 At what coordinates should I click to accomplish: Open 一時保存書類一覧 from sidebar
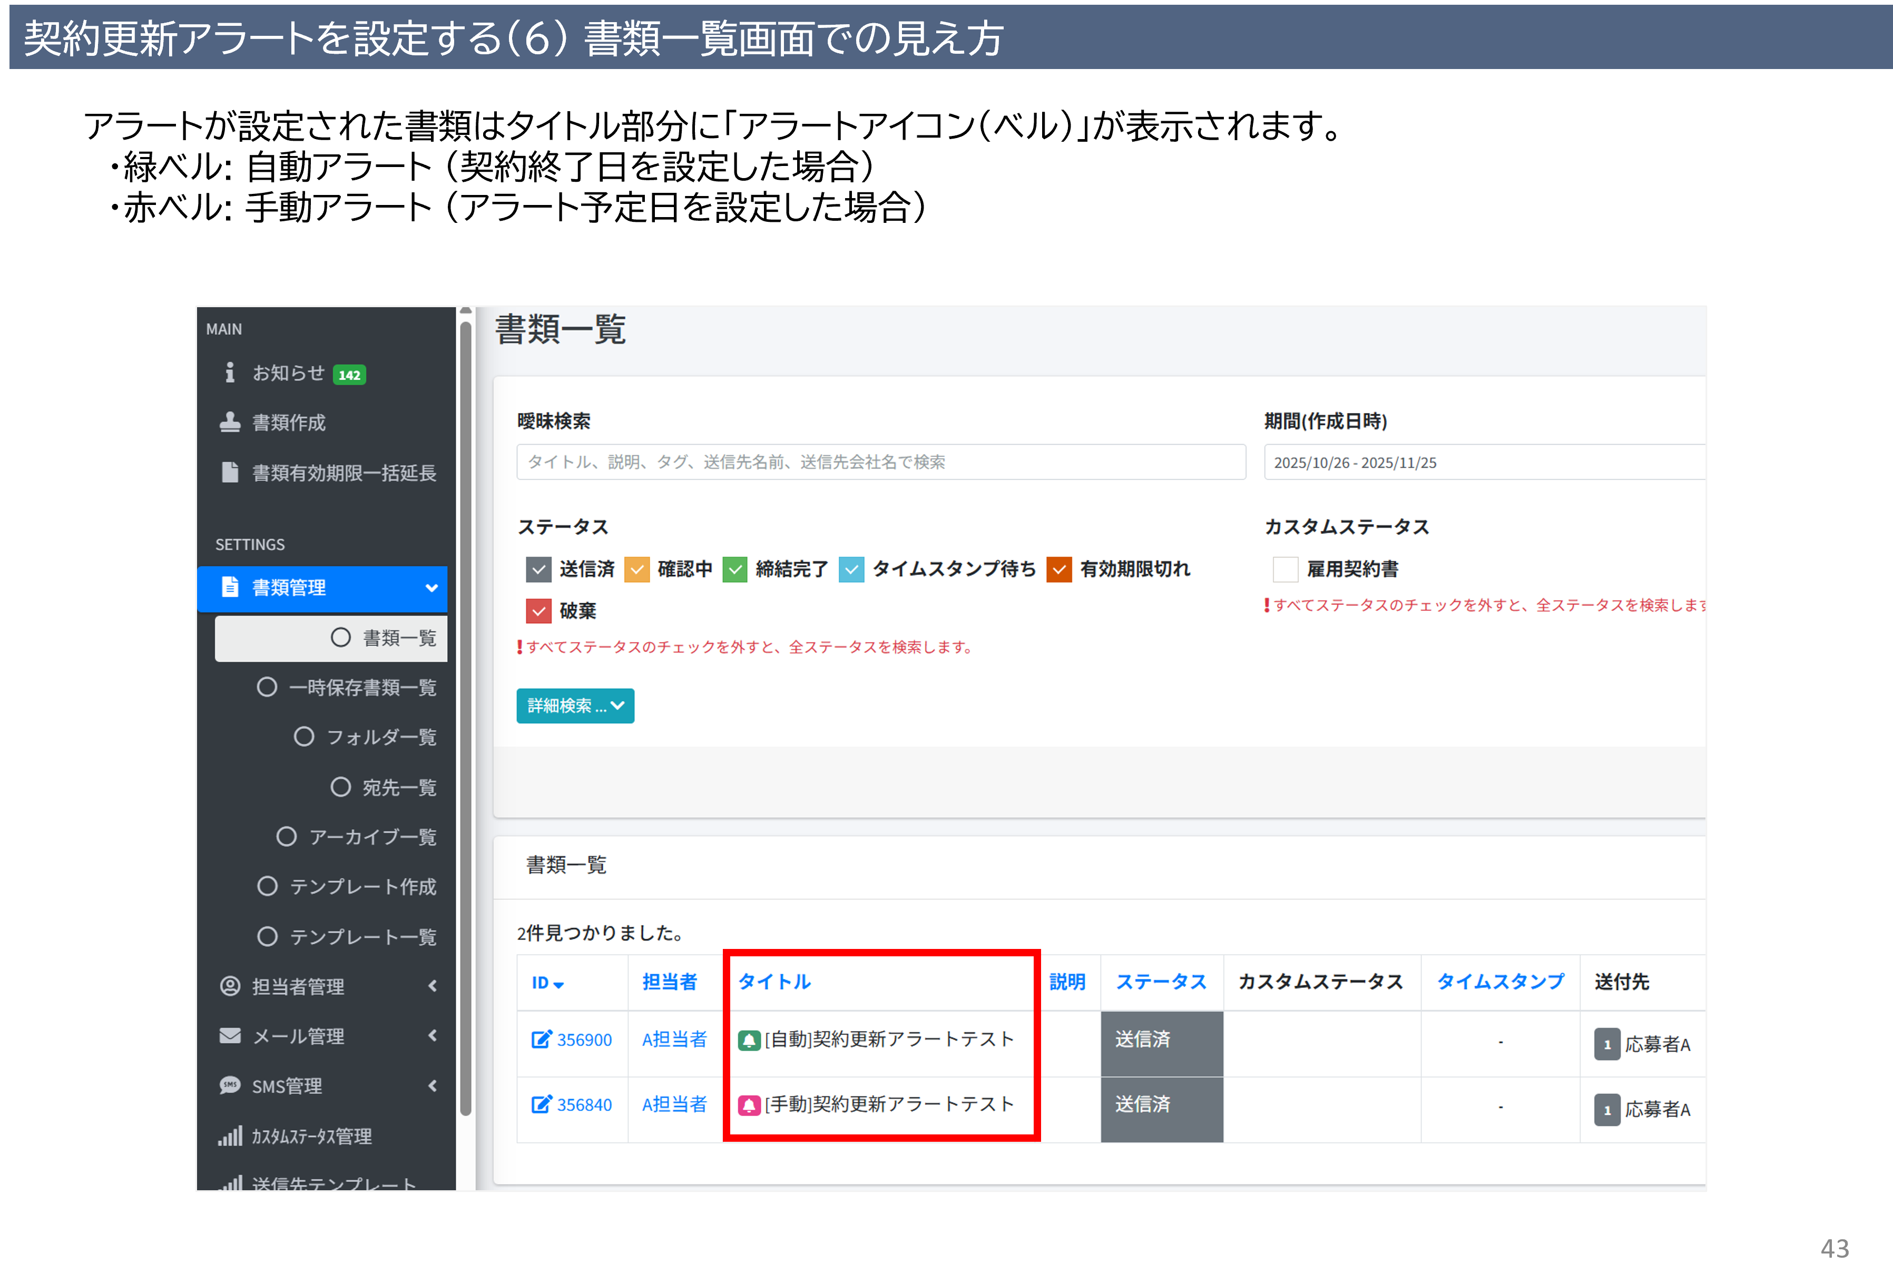[362, 688]
